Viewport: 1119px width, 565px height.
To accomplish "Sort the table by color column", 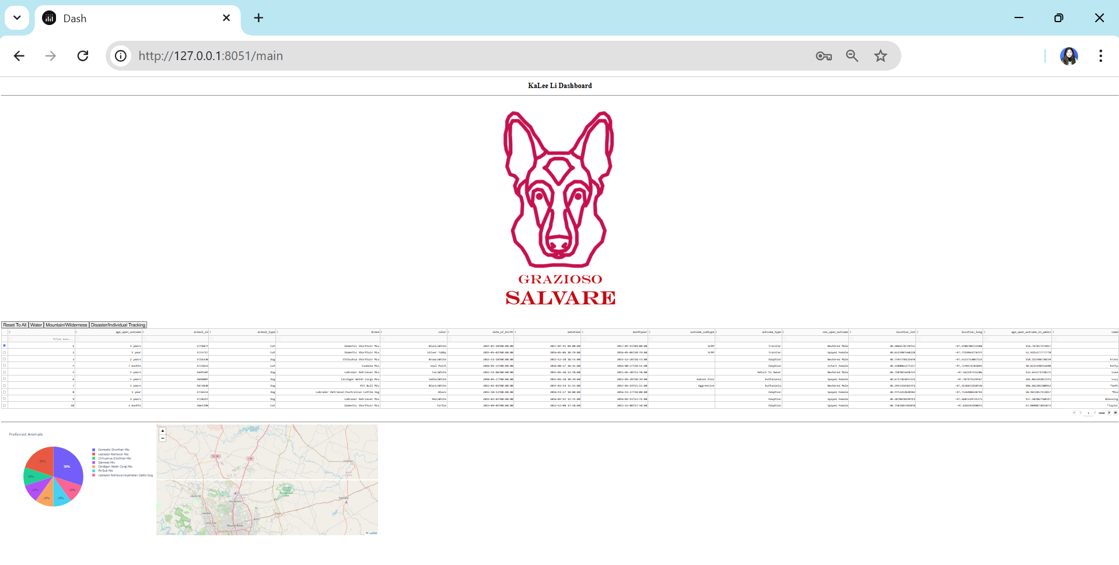I will coord(382,332).
